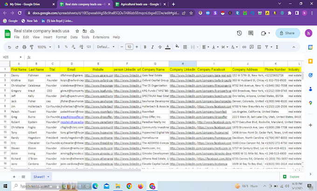
Task: Open horizontal align dropdown
Action: point(206,47)
